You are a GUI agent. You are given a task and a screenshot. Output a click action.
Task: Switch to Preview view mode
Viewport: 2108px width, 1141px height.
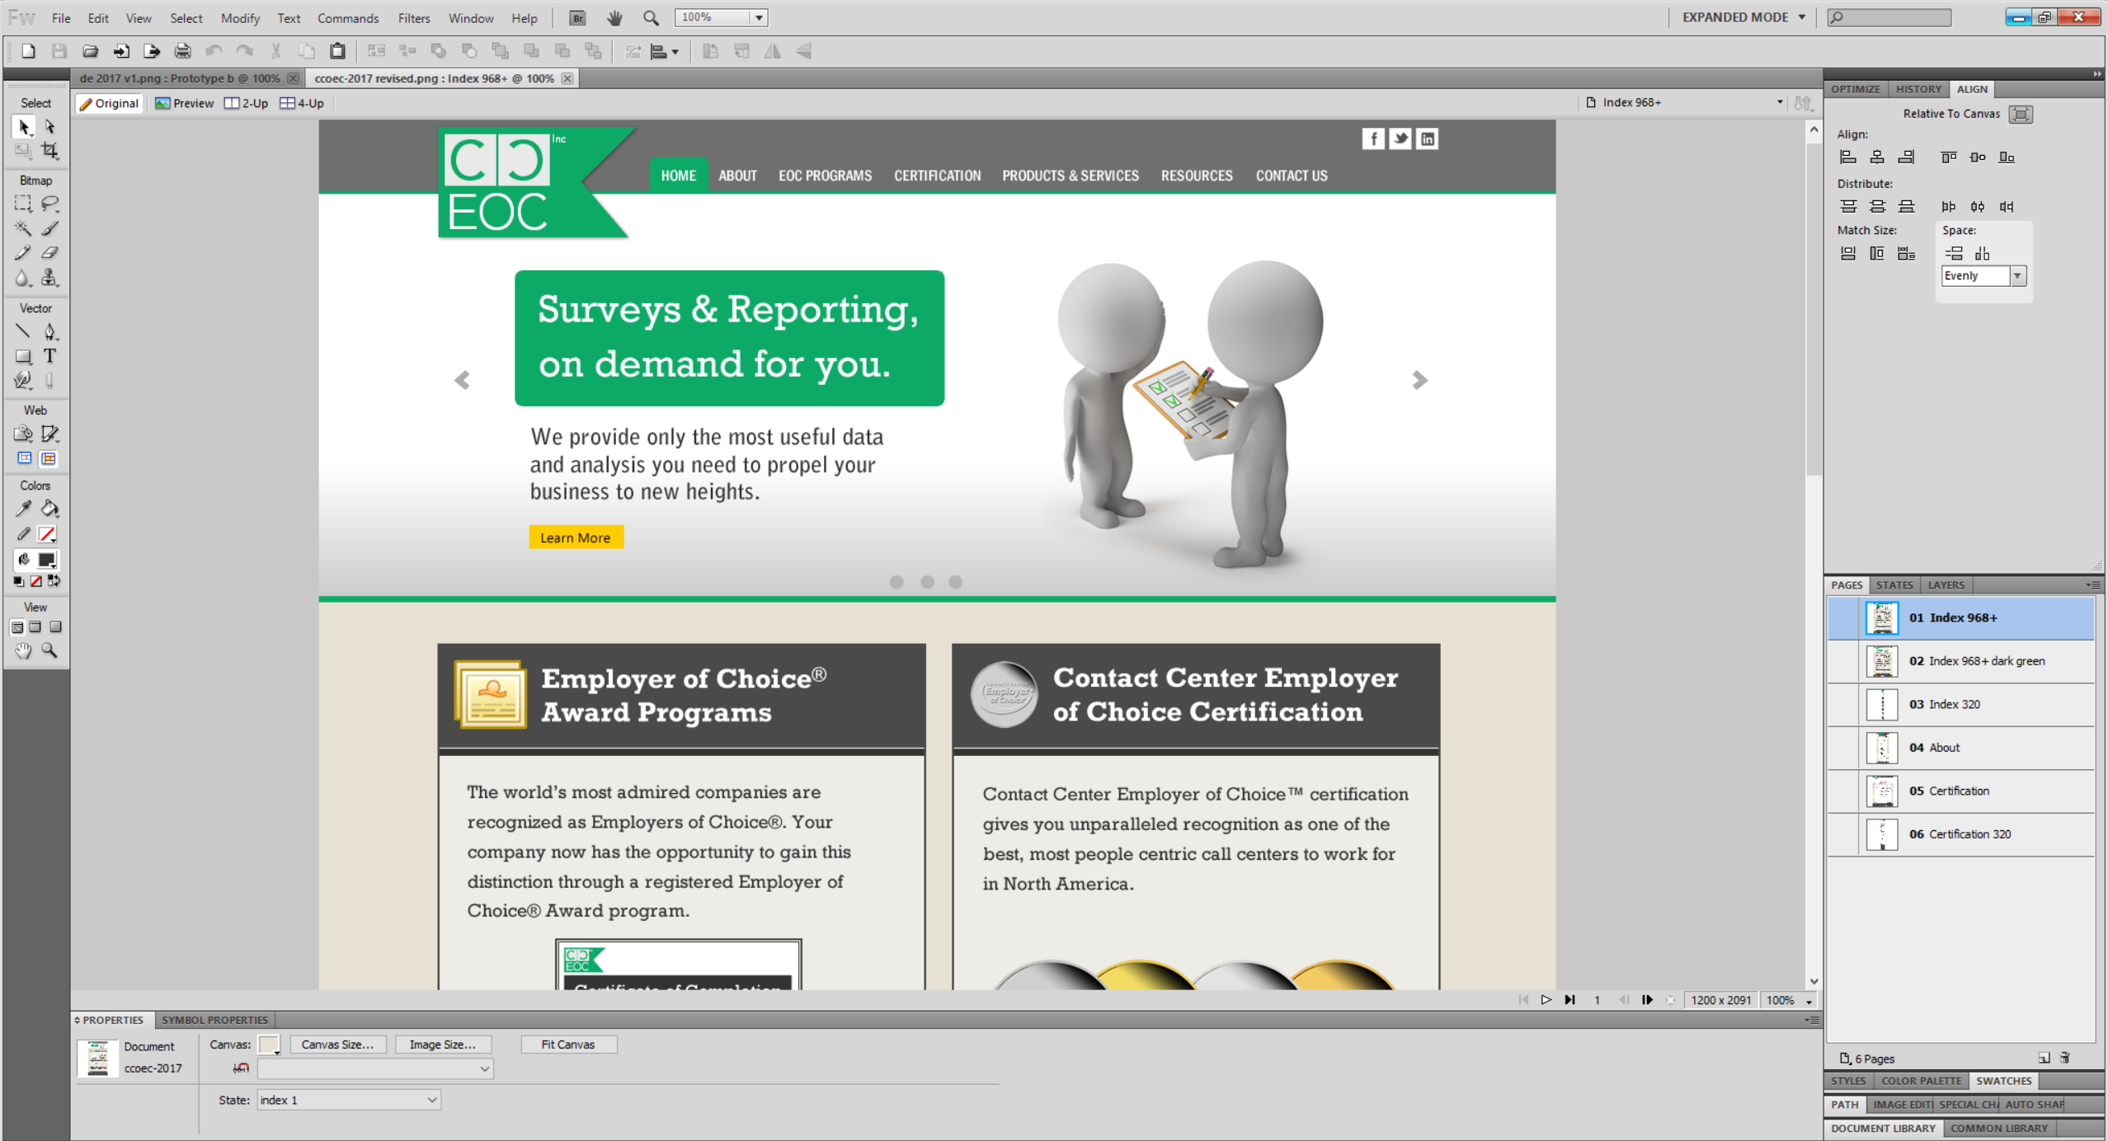185,103
